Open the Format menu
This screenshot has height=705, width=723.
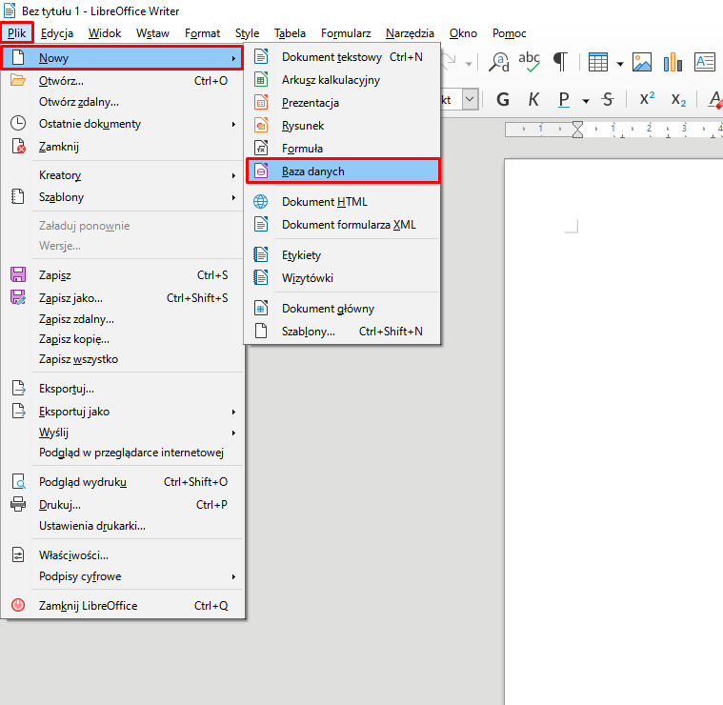click(203, 33)
